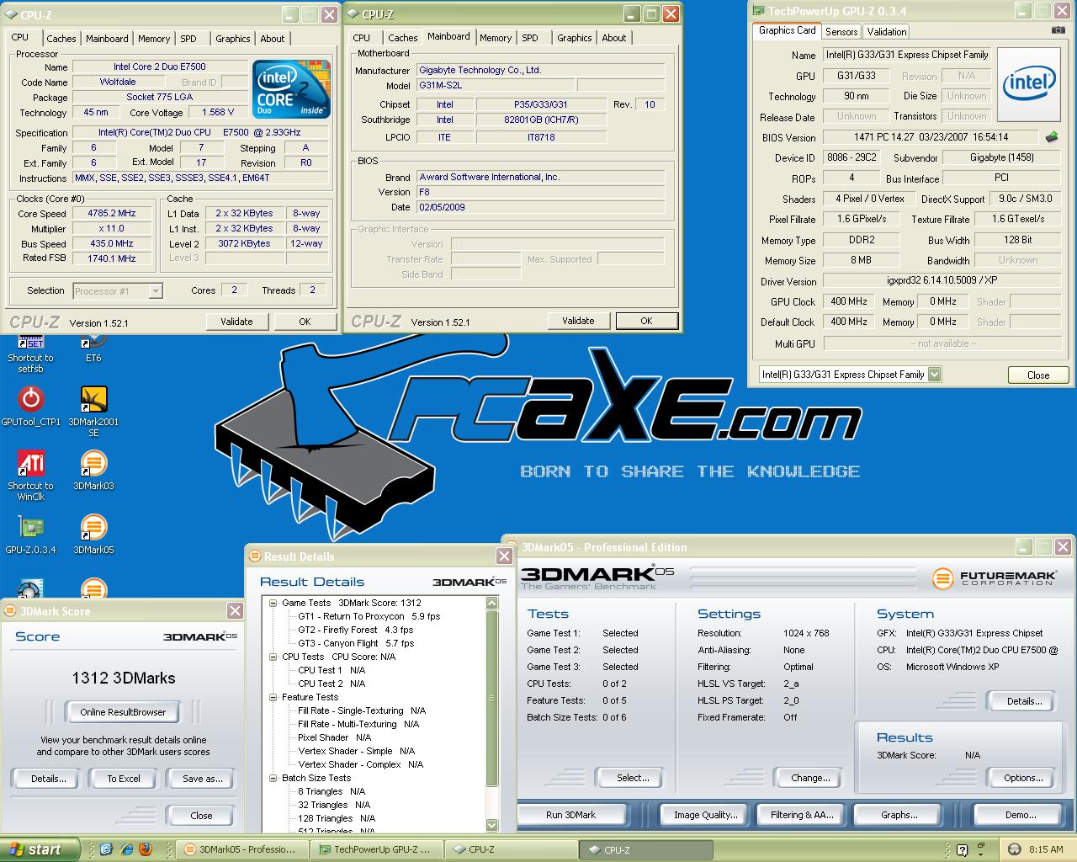Click Select under Tests in 3DMark05
The height and width of the screenshot is (862, 1077).
pyautogui.click(x=633, y=778)
